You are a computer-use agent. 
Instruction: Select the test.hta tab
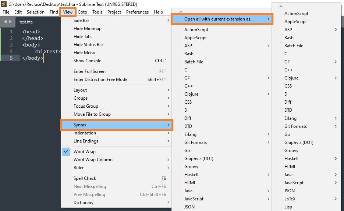click(x=26, y=22)
